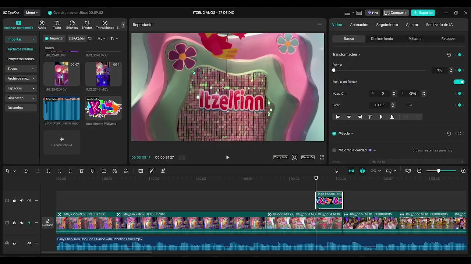This screenshot has height=264, width=471.
Task: Click the Escala slider handle
Action: [334, 70]
